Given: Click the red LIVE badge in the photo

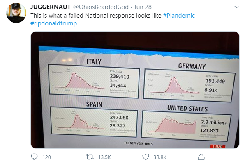Looking at the screenshot, I should (217, 147).
